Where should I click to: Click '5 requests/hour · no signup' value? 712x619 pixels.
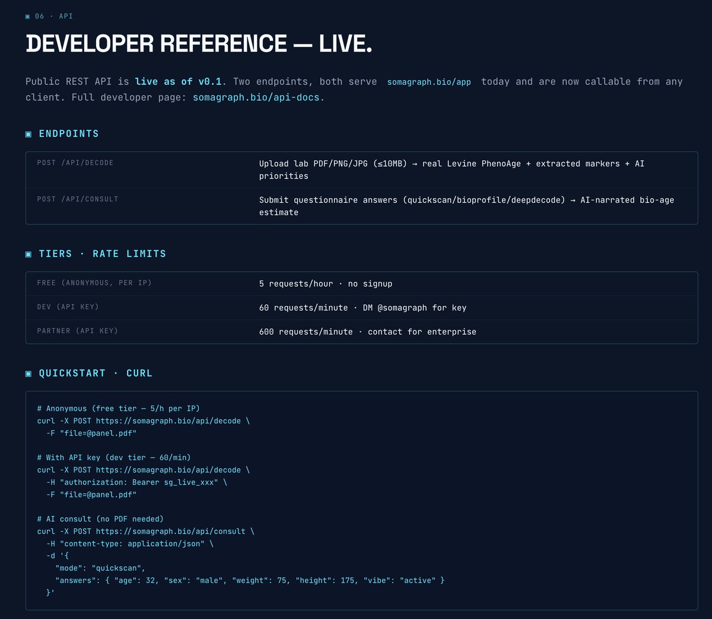(326, 284)
